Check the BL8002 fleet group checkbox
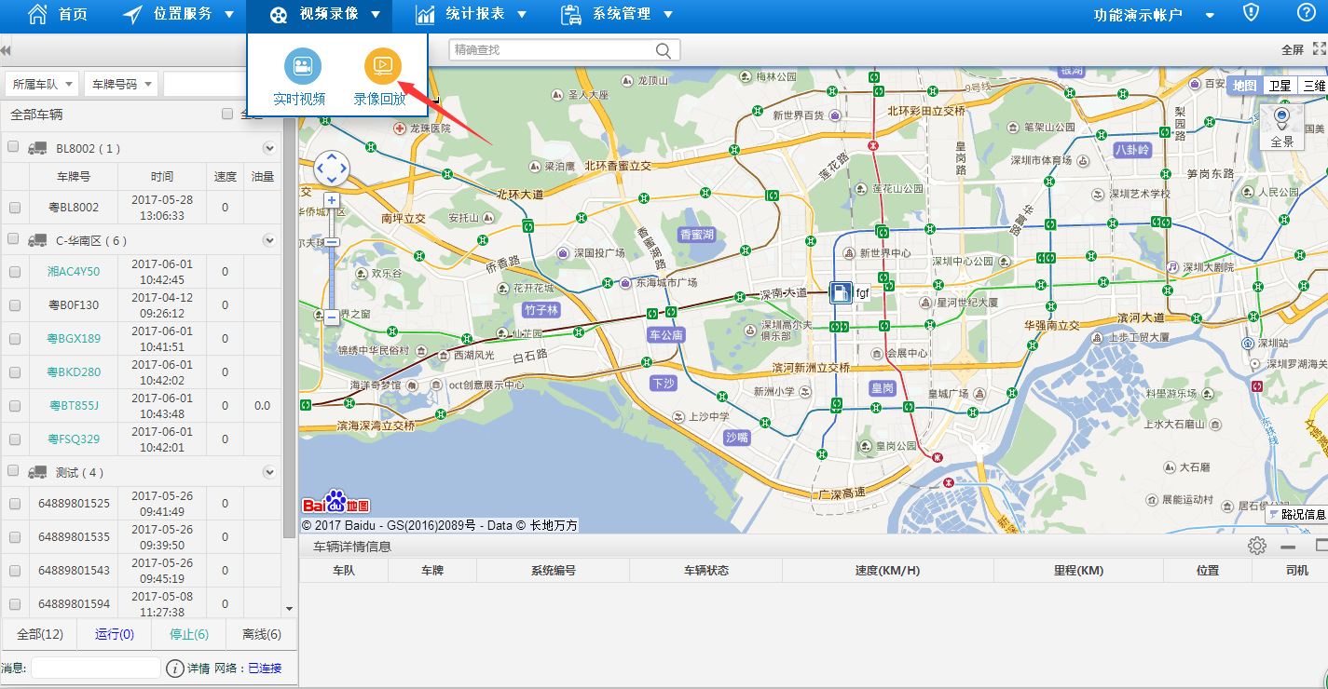Image resolution: width=1328 pixels, height=689 pixels. point(14,147)
